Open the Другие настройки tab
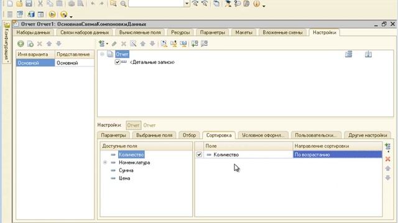398x223 pixels. (x=368, y=135)
